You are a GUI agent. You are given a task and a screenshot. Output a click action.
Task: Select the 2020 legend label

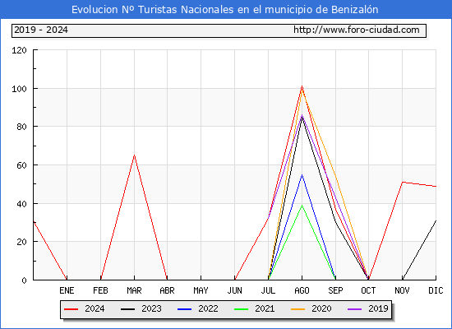pyautogui.click(x=321, y=308)
